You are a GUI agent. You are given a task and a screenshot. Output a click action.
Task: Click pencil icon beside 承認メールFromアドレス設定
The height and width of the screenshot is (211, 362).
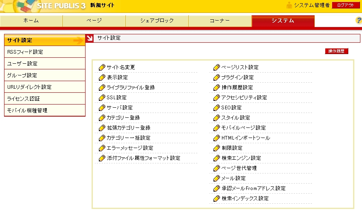click(217, 188)
